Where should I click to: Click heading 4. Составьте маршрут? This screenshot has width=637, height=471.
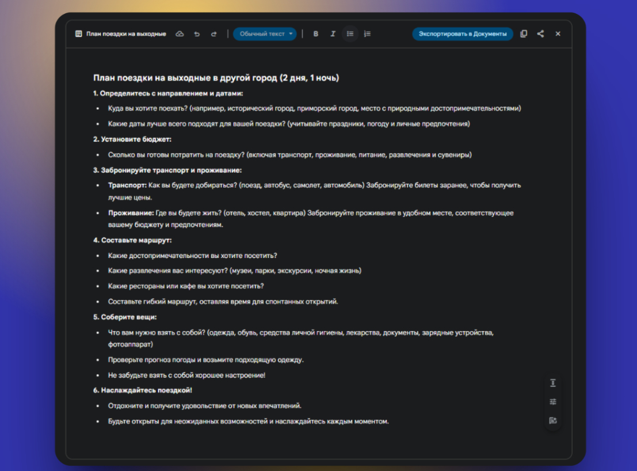pos(132,240)
